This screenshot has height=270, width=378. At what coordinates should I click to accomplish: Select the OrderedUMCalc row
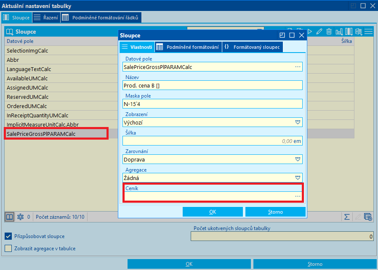(61, 106)
